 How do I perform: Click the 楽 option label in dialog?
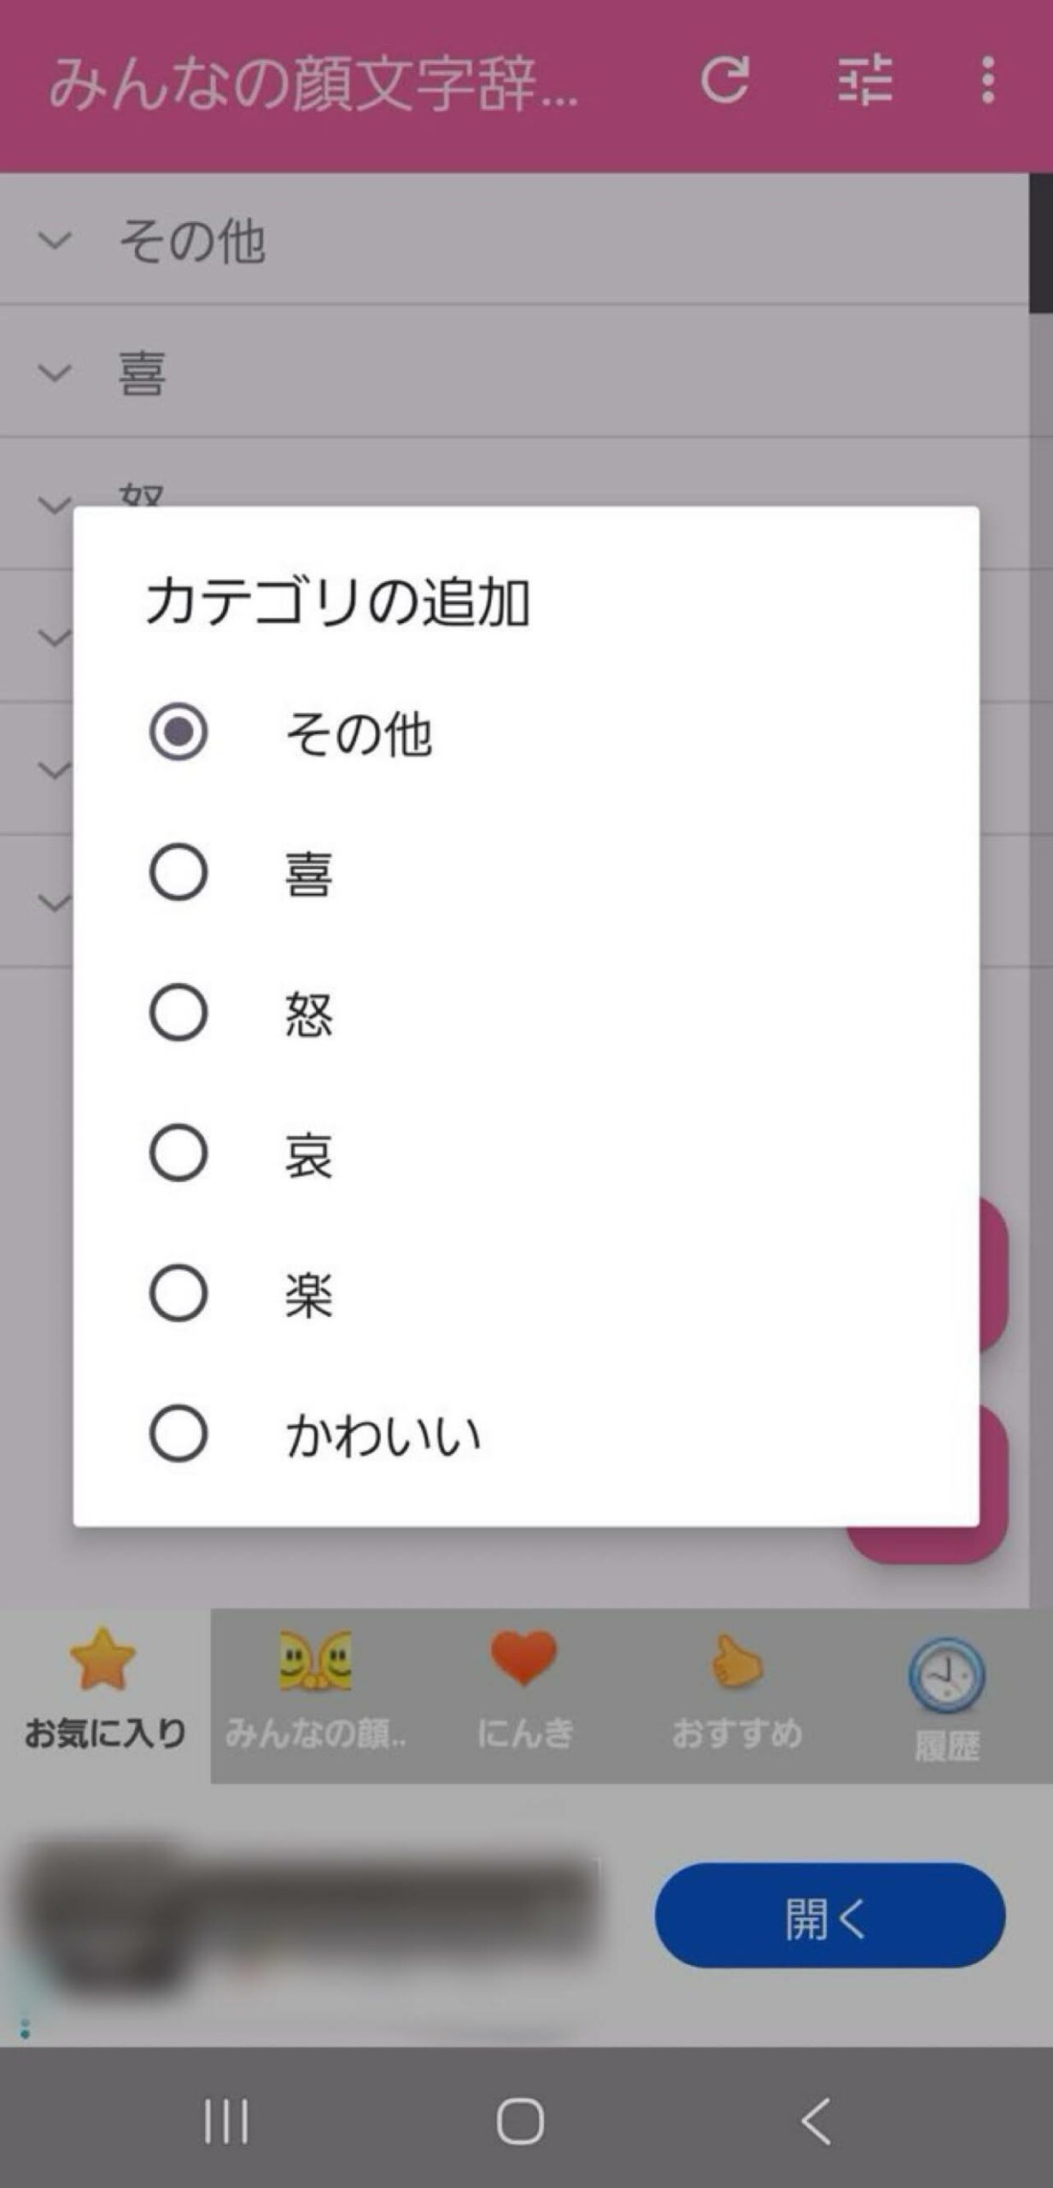(x=308, y=1295)
